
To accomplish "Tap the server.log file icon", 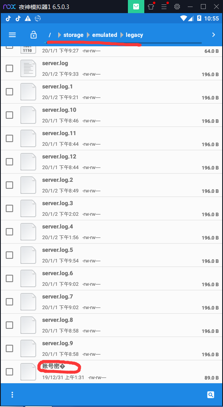I will click(28, 68).
